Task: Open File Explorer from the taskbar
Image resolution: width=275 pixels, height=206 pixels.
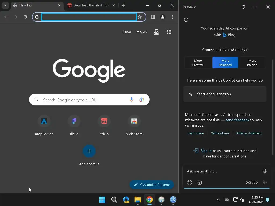Action: click(138, 200)
